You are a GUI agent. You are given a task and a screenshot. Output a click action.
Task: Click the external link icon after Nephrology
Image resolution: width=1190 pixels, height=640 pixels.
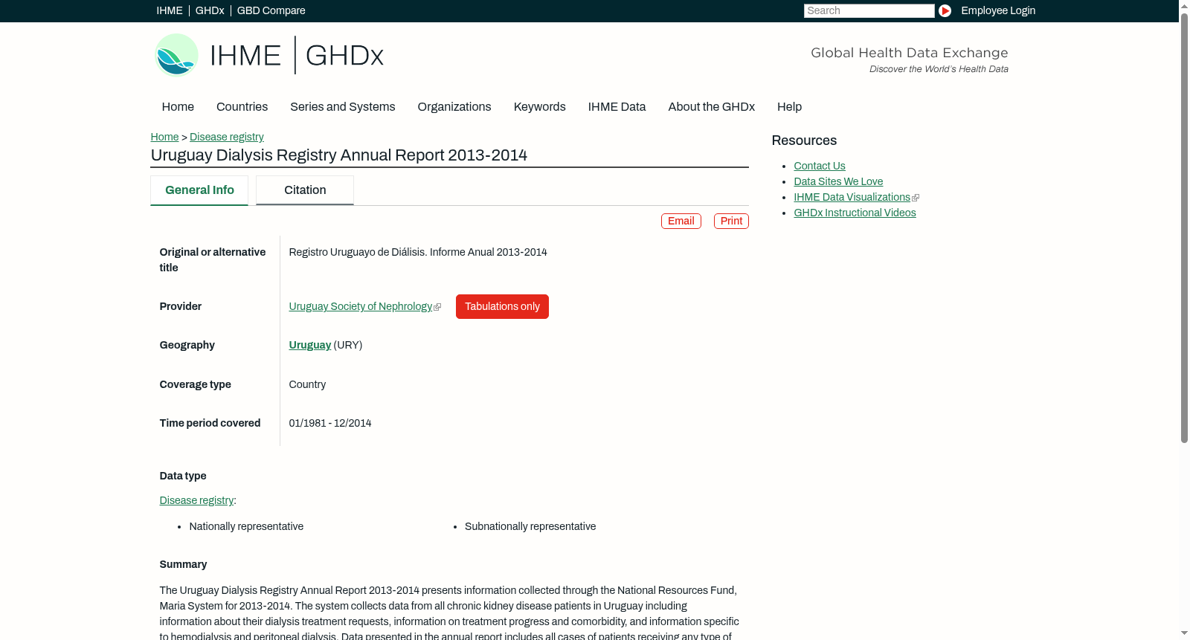[437, 307]
